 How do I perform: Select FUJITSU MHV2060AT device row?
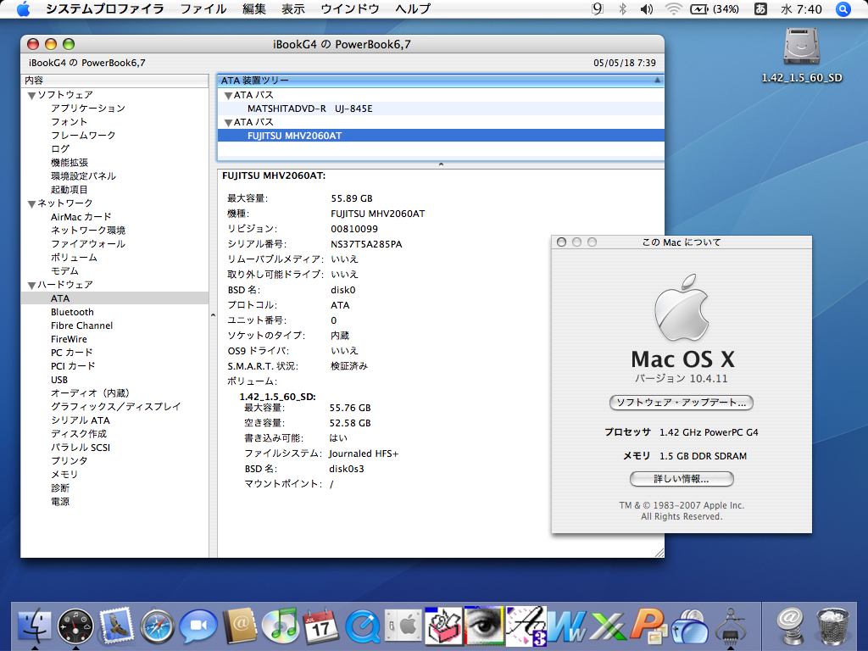click(x=441, y=136)
